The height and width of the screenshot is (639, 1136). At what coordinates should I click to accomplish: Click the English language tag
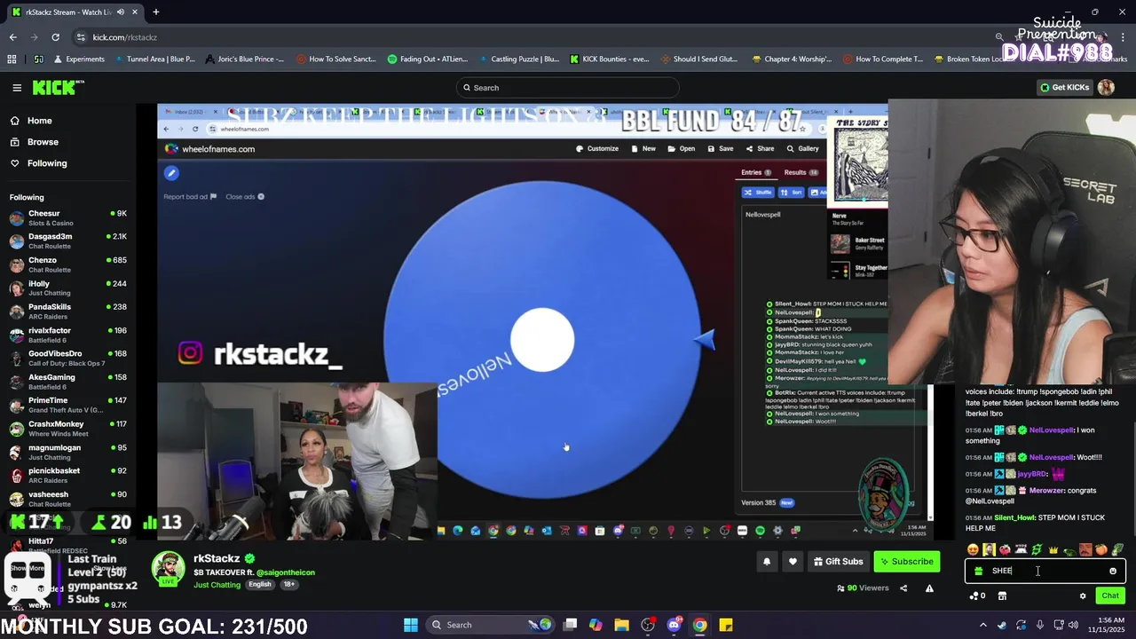260,585
